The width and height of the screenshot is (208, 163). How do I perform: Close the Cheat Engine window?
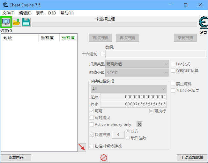(x=200, y=5)
